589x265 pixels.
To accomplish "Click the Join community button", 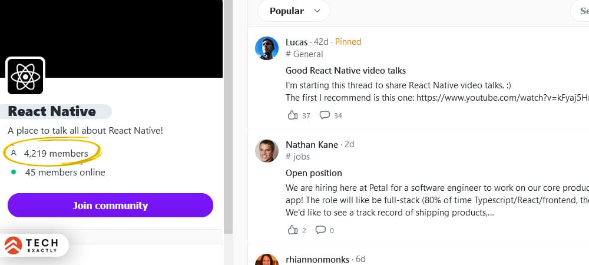I will (x=111, y=206).
